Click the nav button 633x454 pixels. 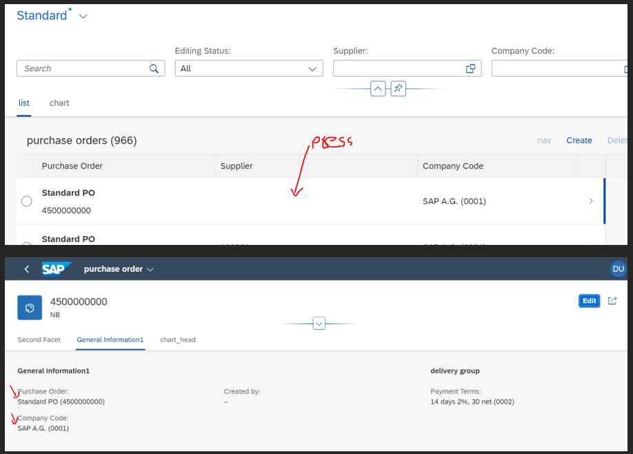[x=544, y=141]
